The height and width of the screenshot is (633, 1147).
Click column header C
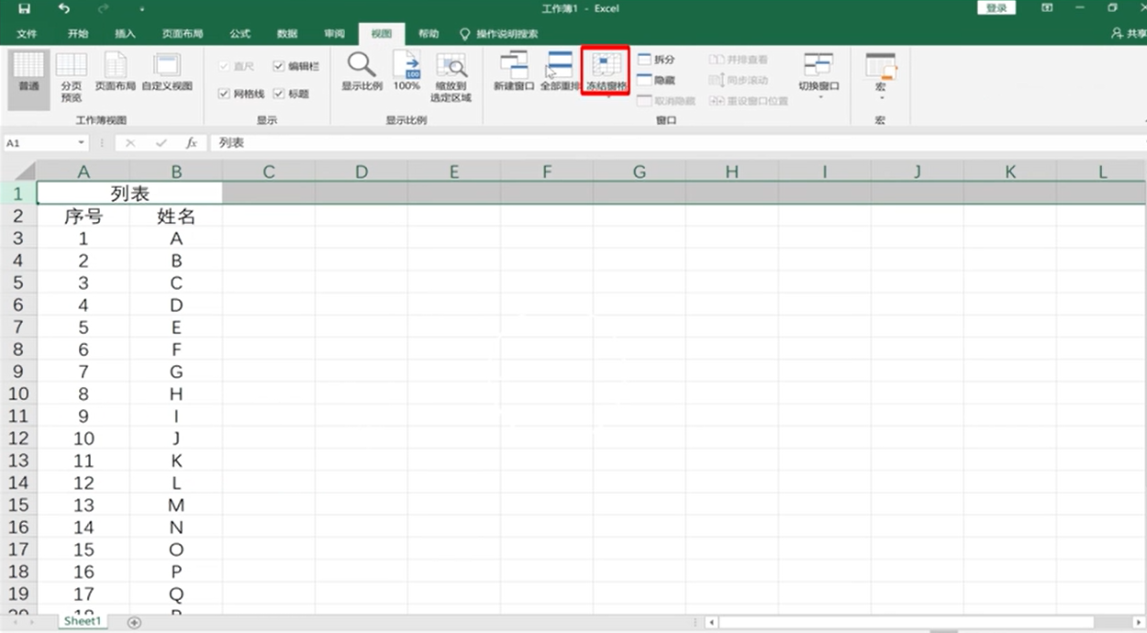tap(269, 172)
